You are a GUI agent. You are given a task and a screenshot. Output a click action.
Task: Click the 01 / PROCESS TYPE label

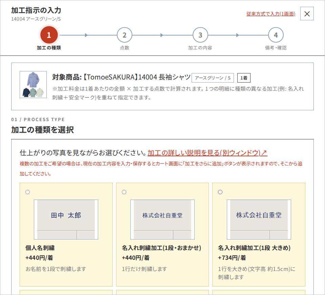point(38,119)
